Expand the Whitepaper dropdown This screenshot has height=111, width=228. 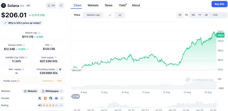click(x=52, y=91)
